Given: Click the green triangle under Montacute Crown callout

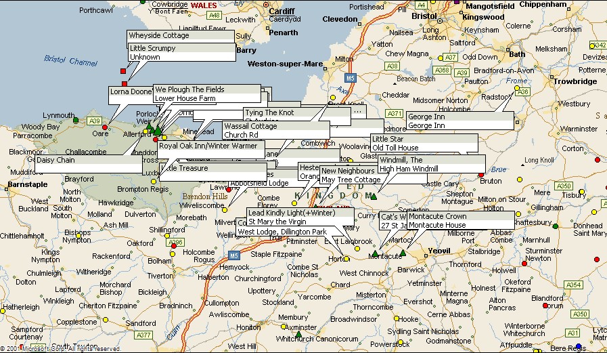Looking at the screenshot, I should (403, 253).
